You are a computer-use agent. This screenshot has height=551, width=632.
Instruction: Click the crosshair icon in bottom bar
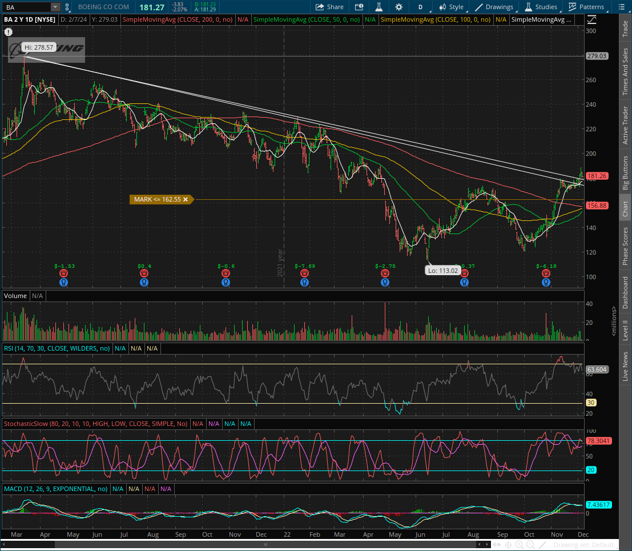click(x=508, y=545)
